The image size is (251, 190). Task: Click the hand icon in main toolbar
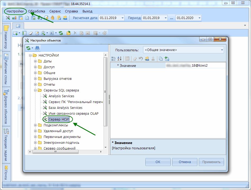(x=53, y=18)
